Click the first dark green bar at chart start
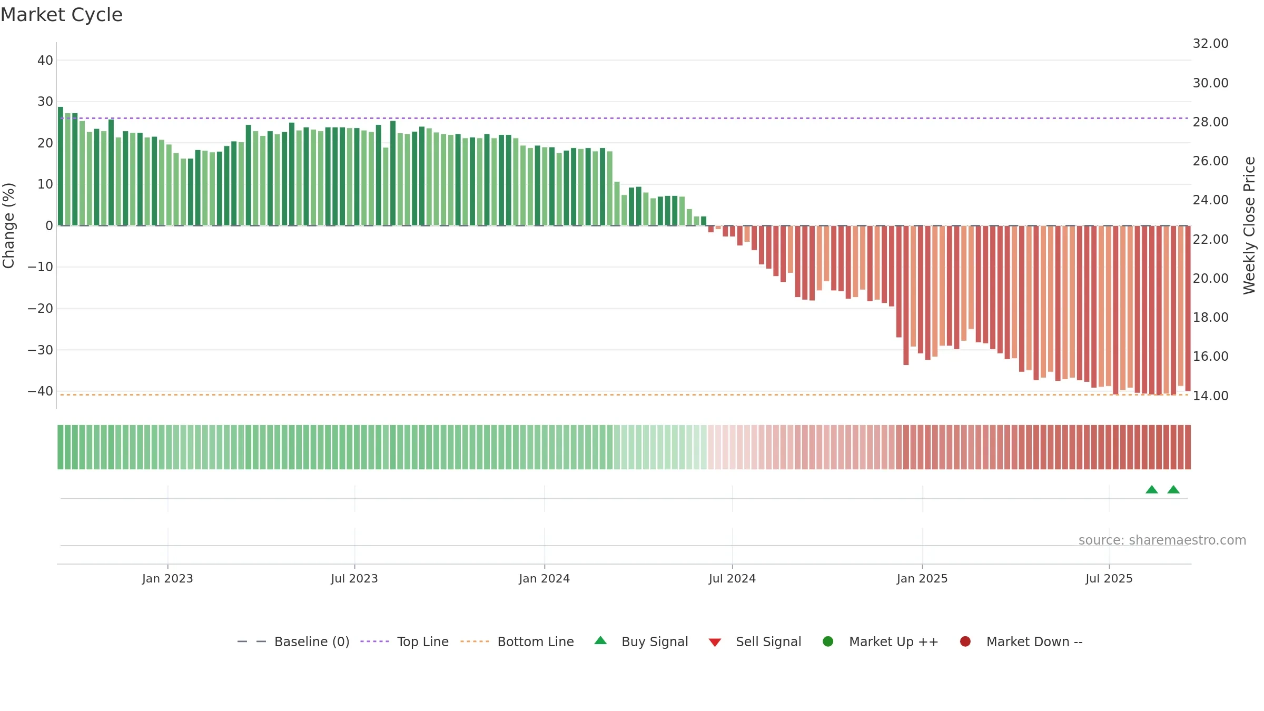 pos(61,166)
